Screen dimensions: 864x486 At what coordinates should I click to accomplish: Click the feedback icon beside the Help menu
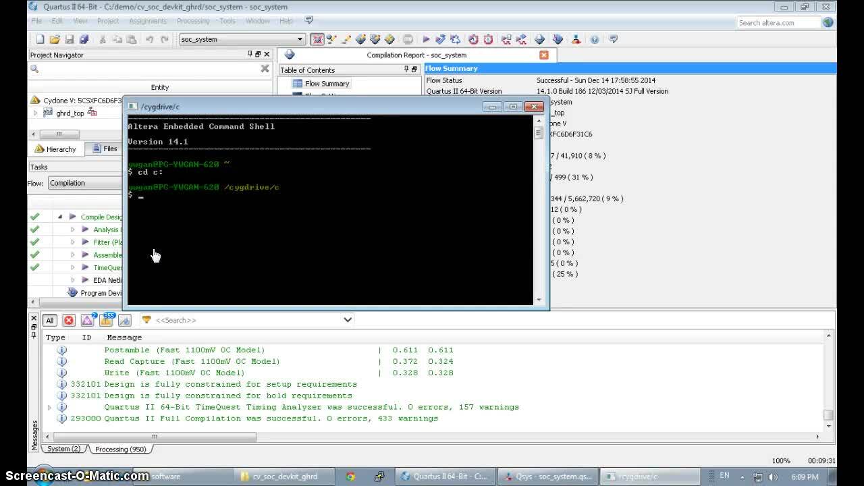[308, 21]
